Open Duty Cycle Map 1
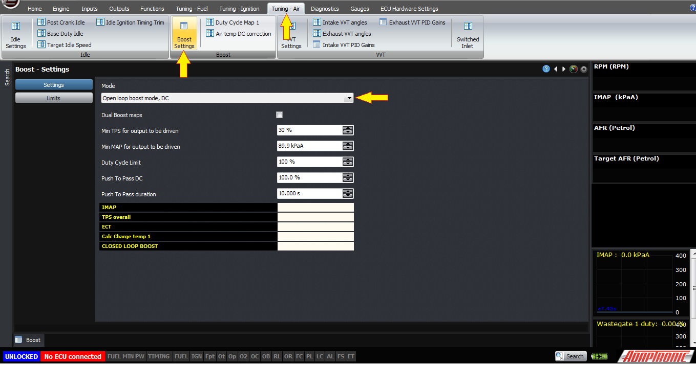696x365 pixels. click(x=233, y=22)
